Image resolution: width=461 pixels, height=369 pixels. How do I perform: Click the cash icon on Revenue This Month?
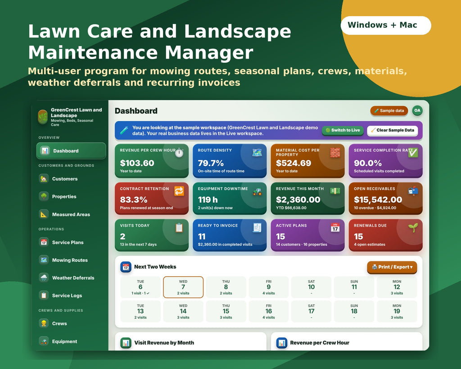tap(335, 191)
